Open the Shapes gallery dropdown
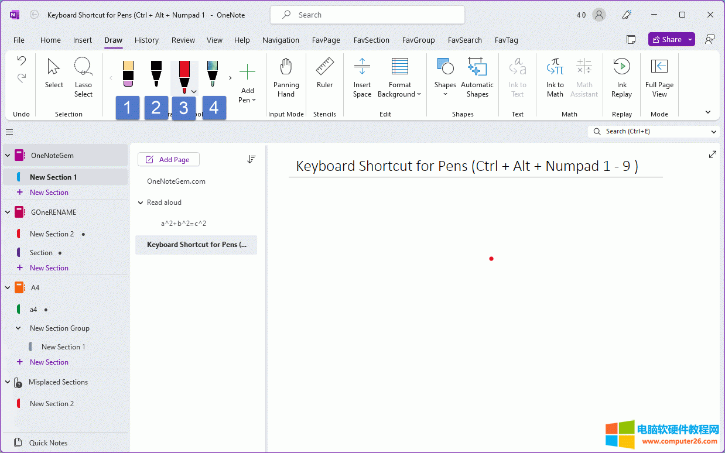Image resolution: width=725 pixels, height=453 pixels. pos(445,77)
